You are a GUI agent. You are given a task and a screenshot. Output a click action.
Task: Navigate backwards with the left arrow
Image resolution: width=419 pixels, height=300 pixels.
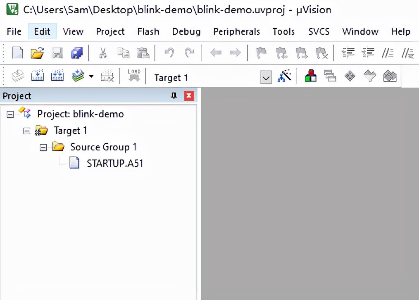216,52
